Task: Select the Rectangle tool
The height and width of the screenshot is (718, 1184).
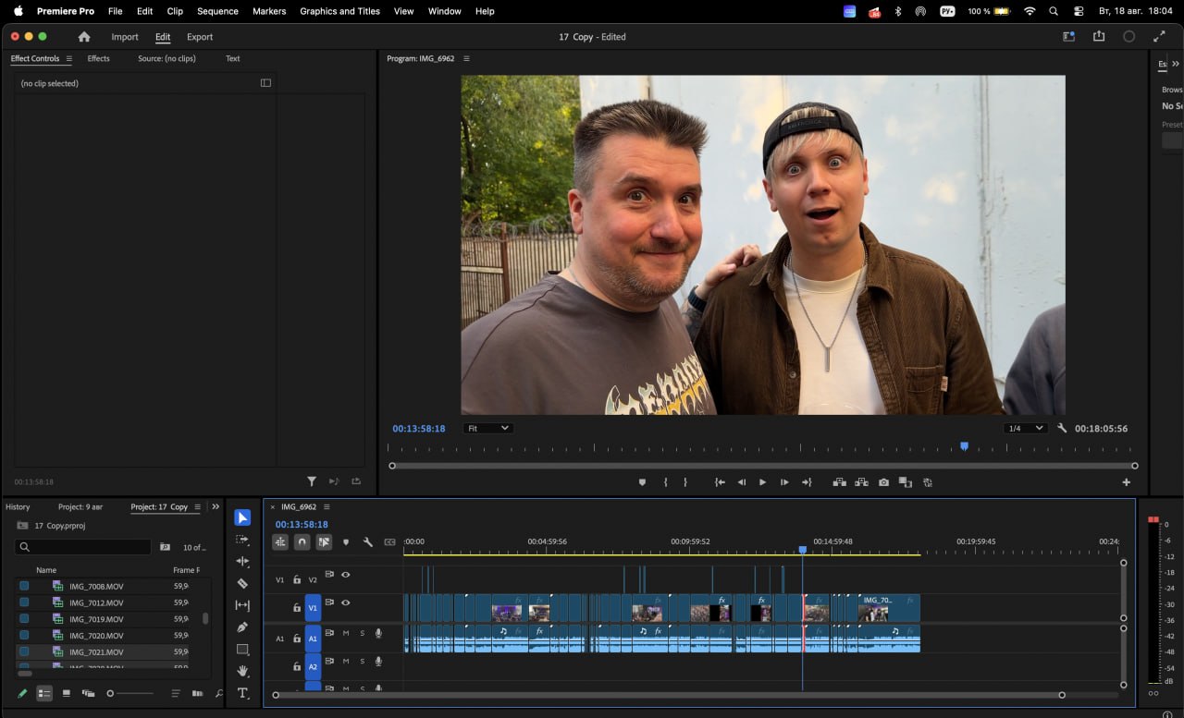Action: click(242, 650)
